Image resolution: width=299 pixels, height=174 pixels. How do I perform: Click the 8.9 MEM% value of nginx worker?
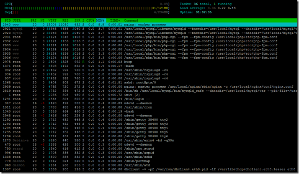[x=101, y=25]
